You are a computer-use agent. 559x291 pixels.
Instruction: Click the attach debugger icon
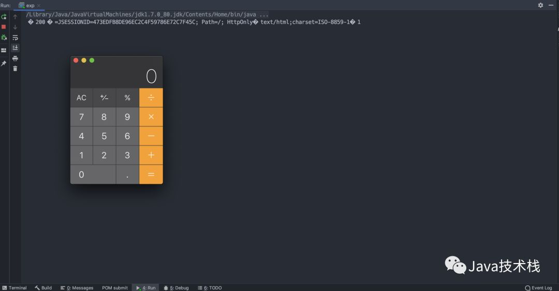tap(4, 37)
